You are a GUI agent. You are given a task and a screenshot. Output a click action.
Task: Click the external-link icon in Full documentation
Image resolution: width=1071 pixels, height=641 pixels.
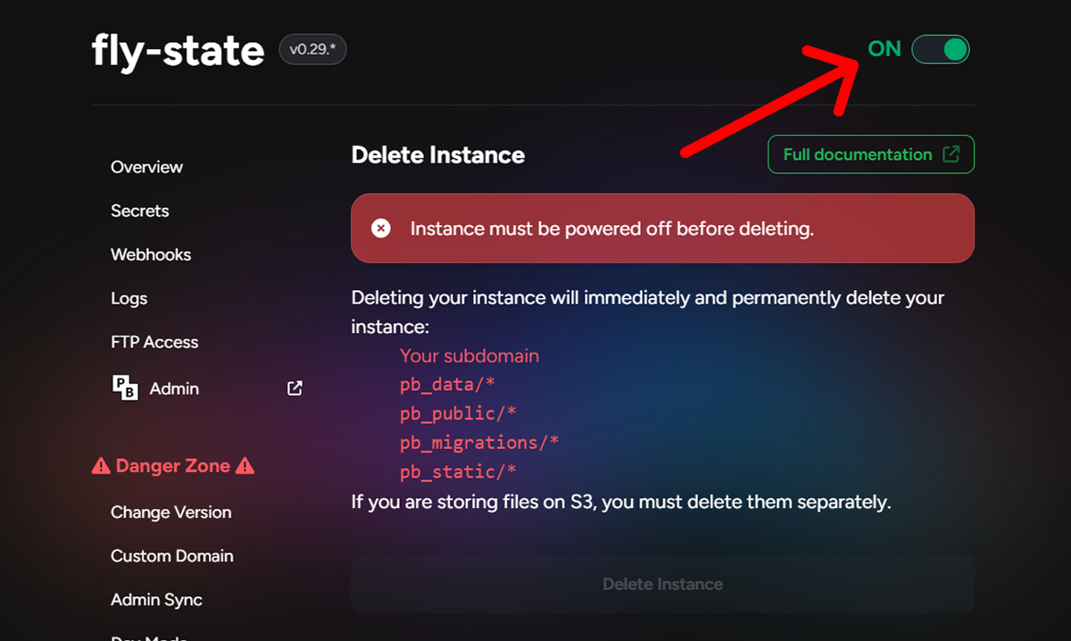pyautogui.click(x=951, y=154)
